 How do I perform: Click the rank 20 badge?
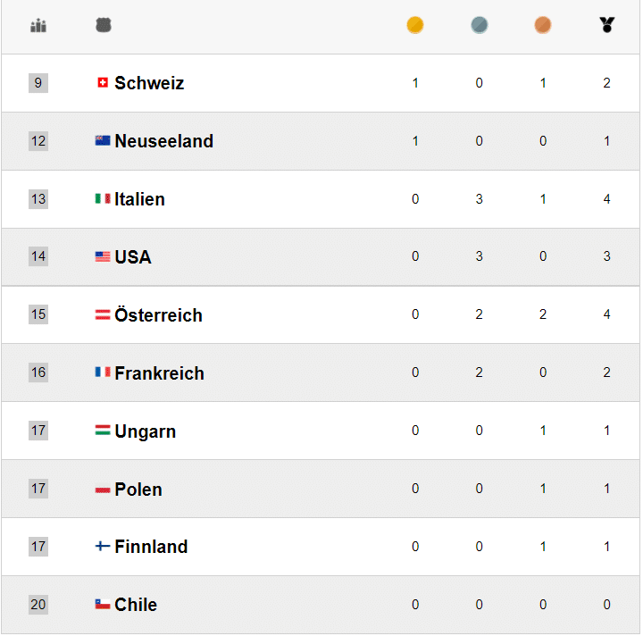coord(38,605)
